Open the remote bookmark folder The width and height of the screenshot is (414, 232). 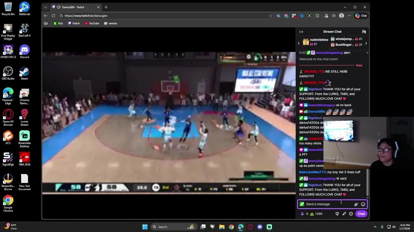click(110, 23)
